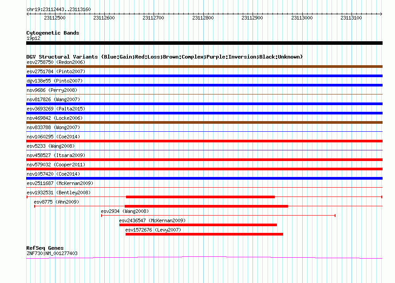Viewport: 395px width, 283px height.
Task: Open variant dgv138e55 (Pinto2007) label
Action: pos(55,81)
